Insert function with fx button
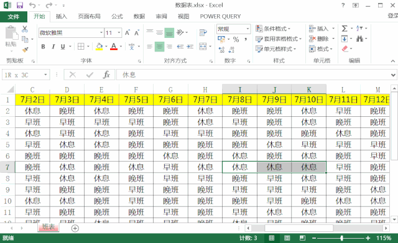 click(106, 75)
